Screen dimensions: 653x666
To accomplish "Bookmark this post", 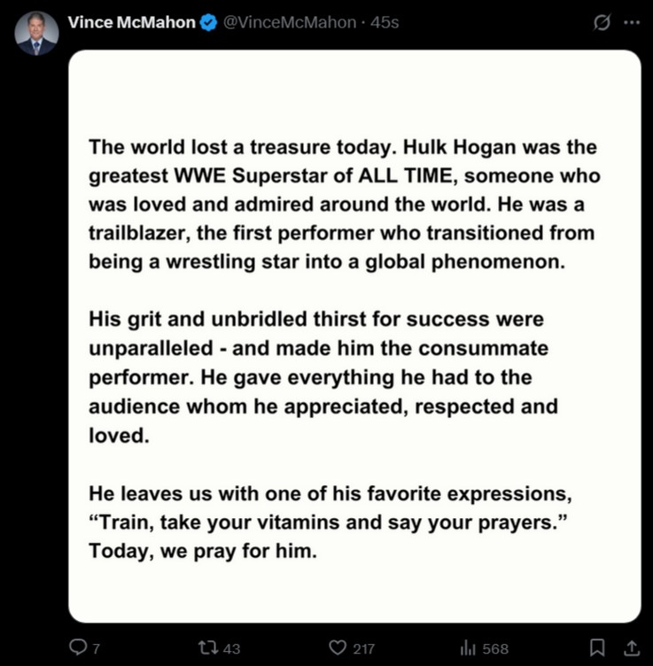I will point(597,647).
